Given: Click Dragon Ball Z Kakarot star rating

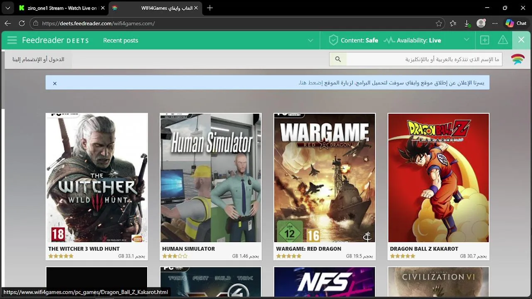Looking at the screenshot, I should click(x=402, y=256).
